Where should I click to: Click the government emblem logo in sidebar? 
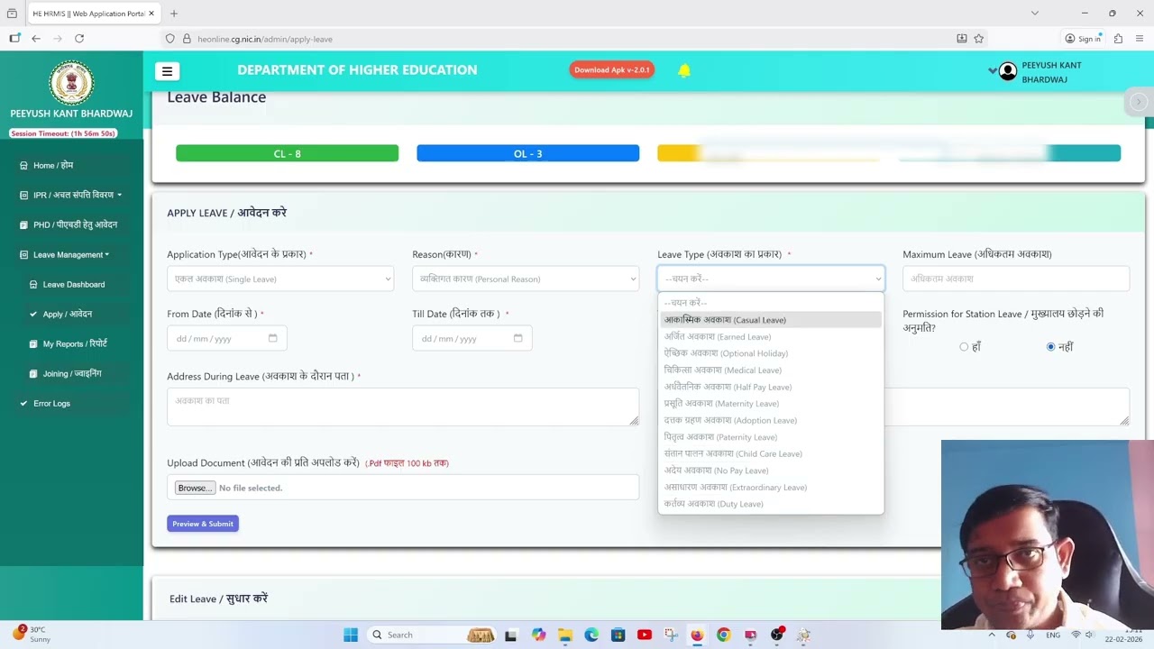[71, 83]
